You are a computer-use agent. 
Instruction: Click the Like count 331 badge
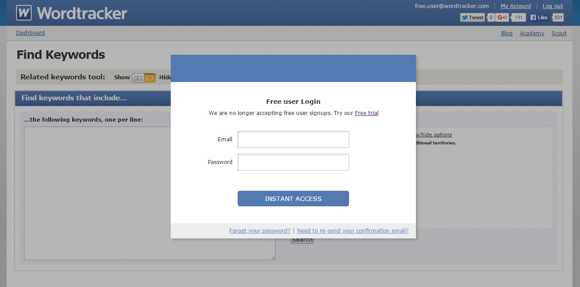558,17
